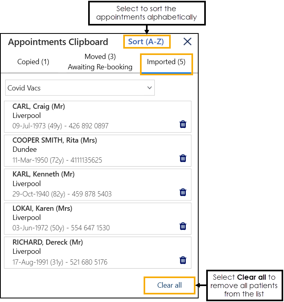Close the Appointments Clipboard panel
Viewport: 284px width, 302px height.
[x=187, y=41]
